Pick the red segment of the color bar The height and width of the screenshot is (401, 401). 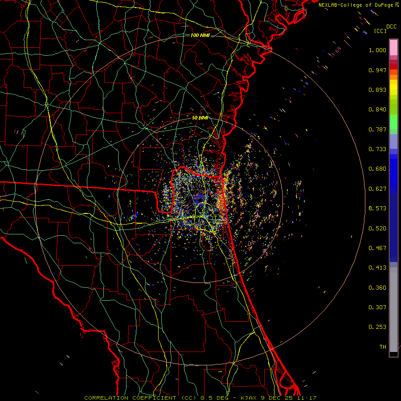click(393, 67)
